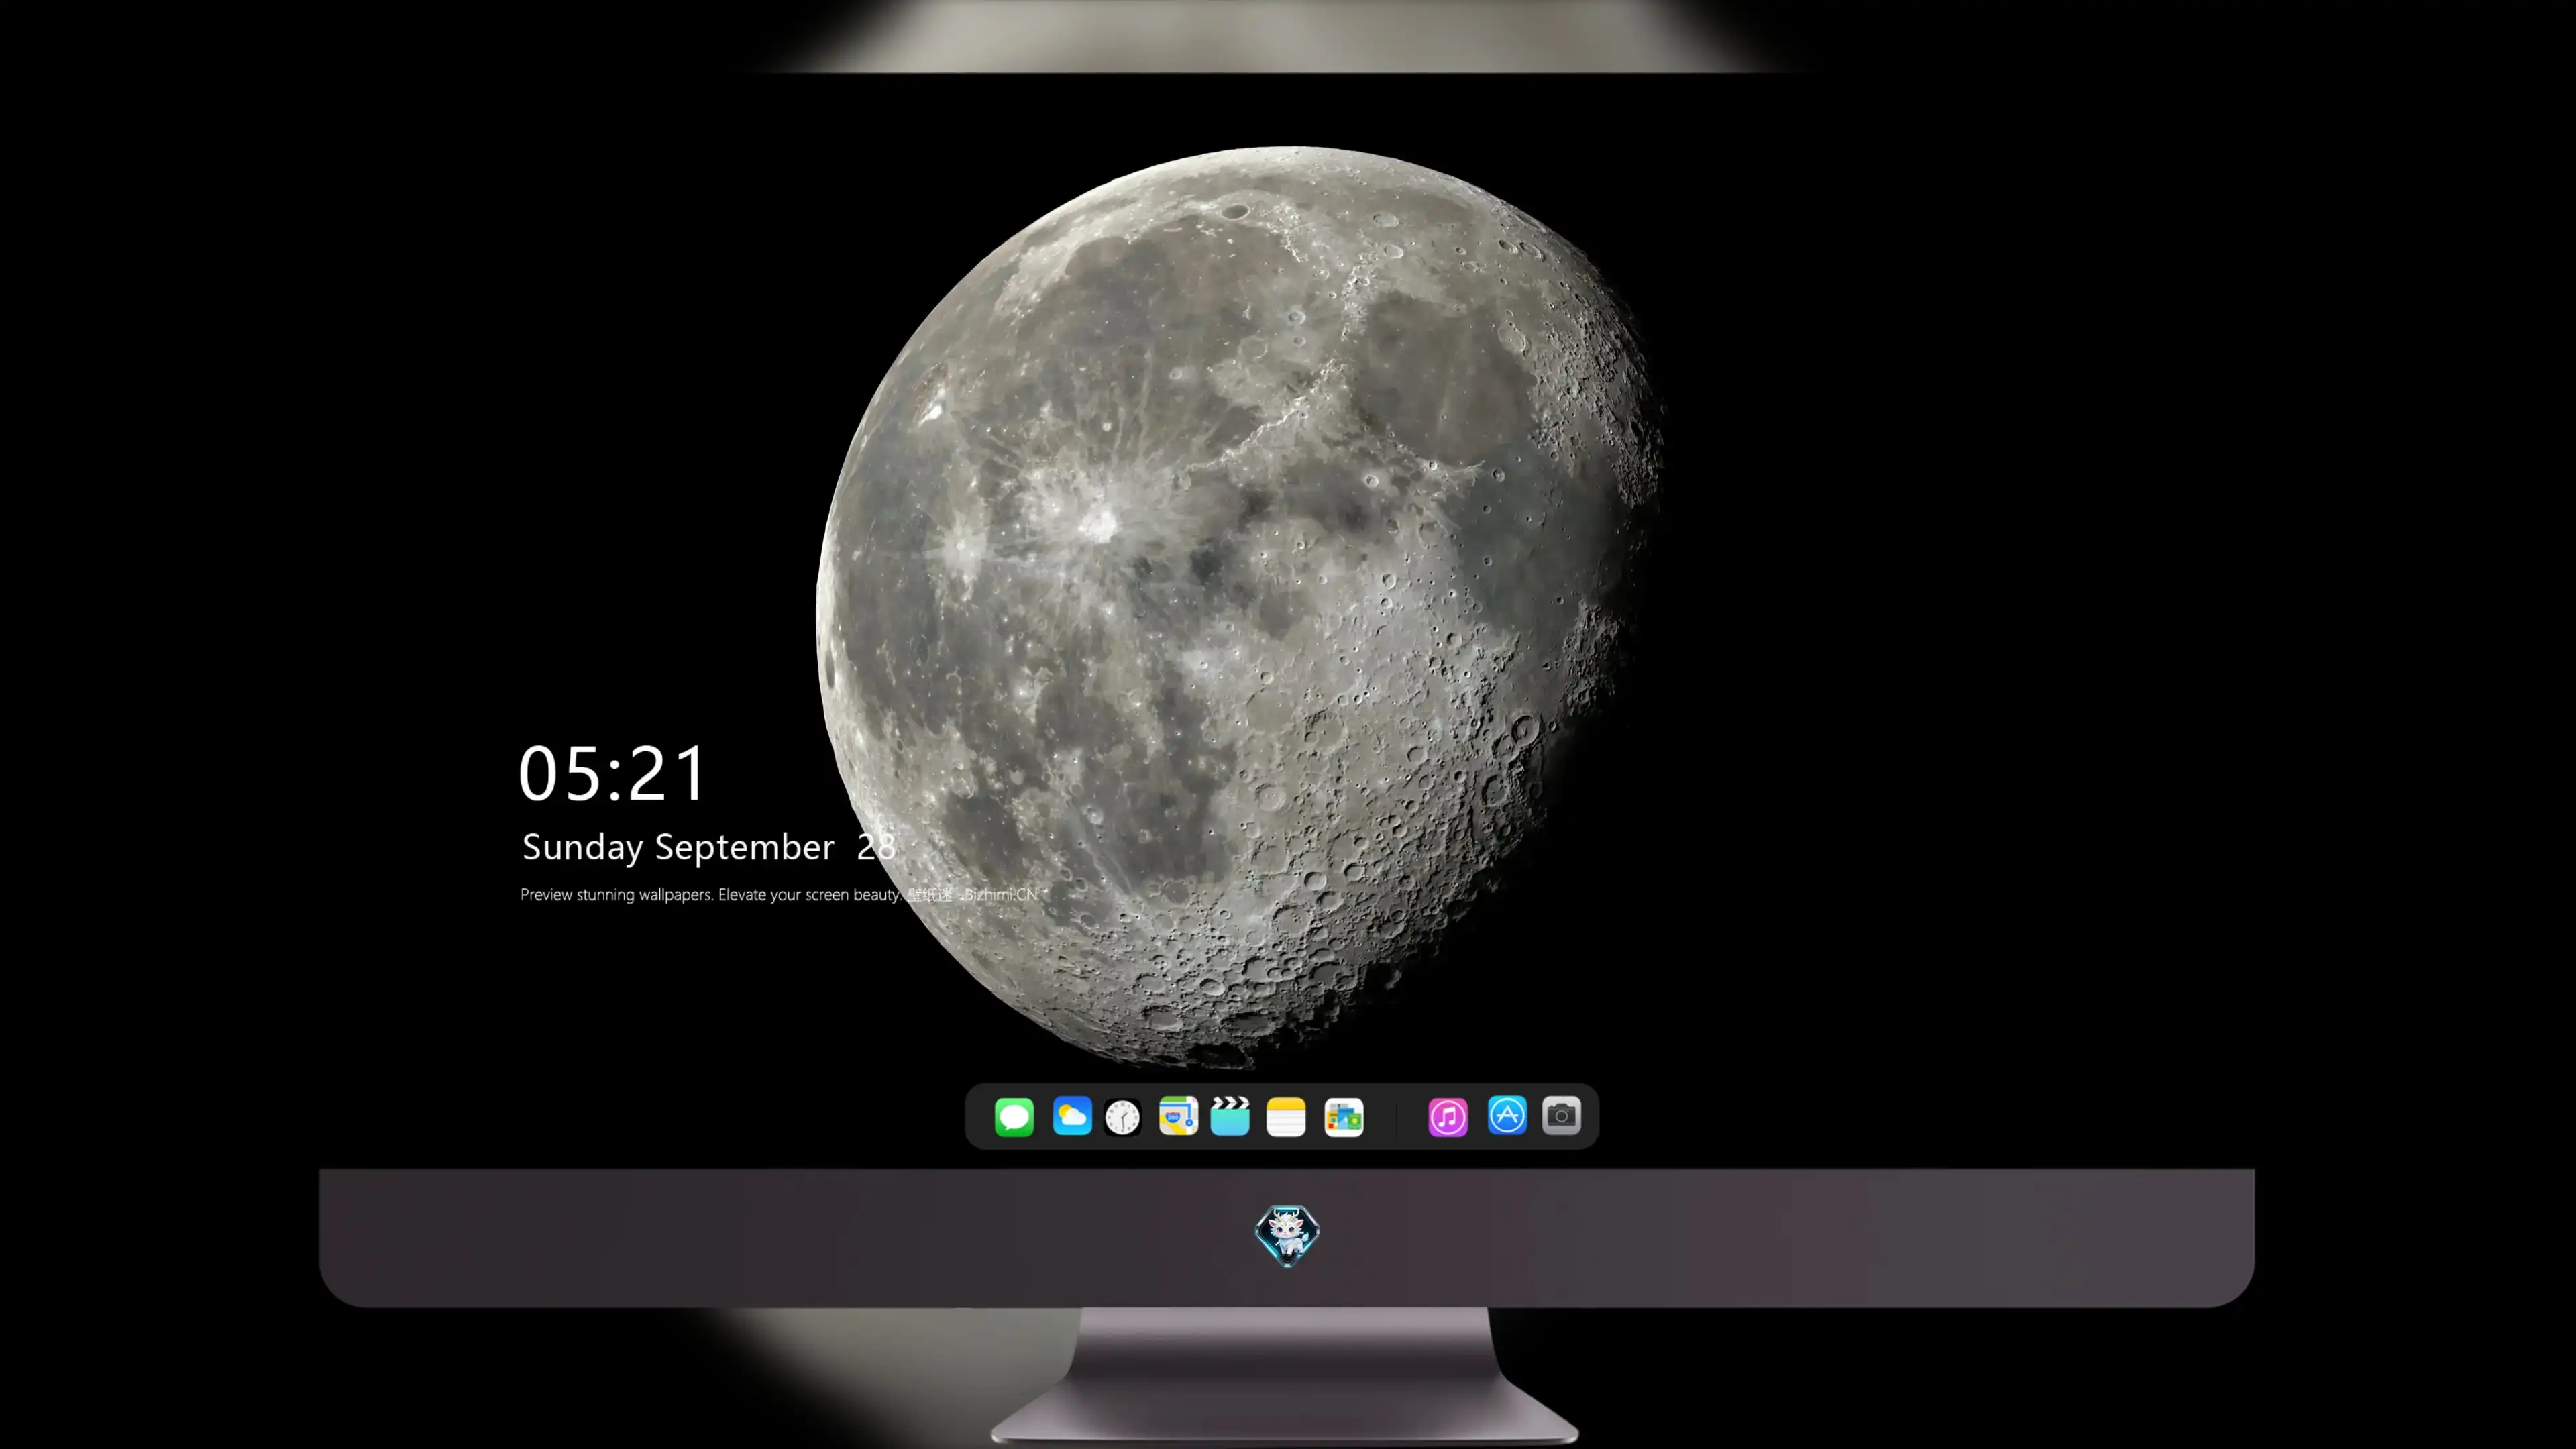Image resolution: width=2576 pixels, height=1449 pixels.
Task: Launch the Weather app with the sun-and-cloud icon
Action: [1072, 1116]
